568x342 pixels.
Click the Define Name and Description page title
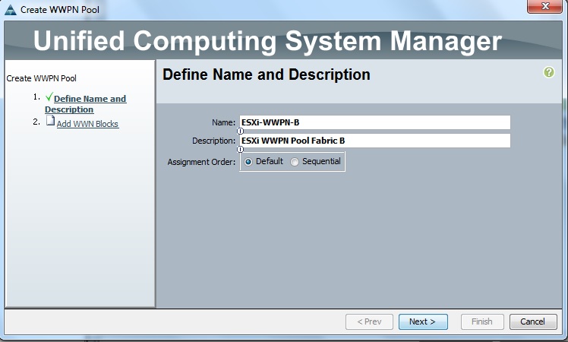tap(267, 74)
